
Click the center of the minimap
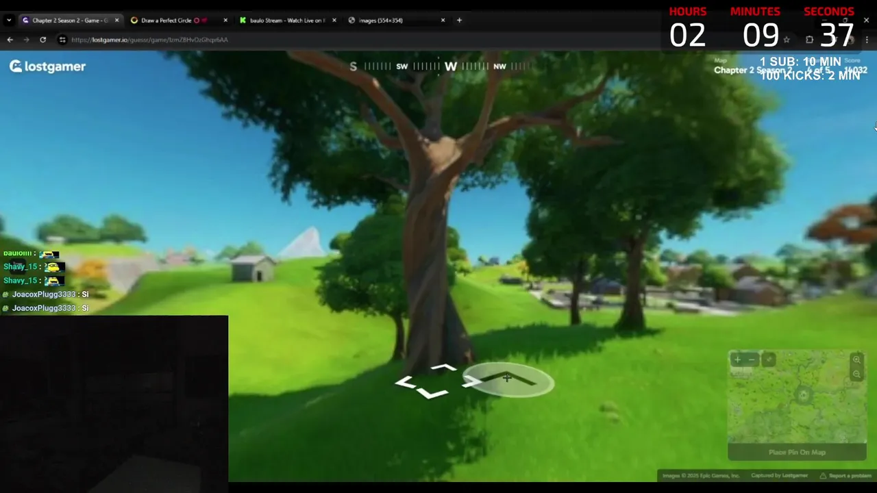pos(796,397)
